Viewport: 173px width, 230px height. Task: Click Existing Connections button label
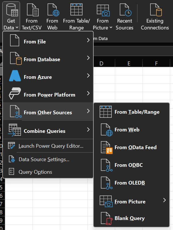coord(155,24)
